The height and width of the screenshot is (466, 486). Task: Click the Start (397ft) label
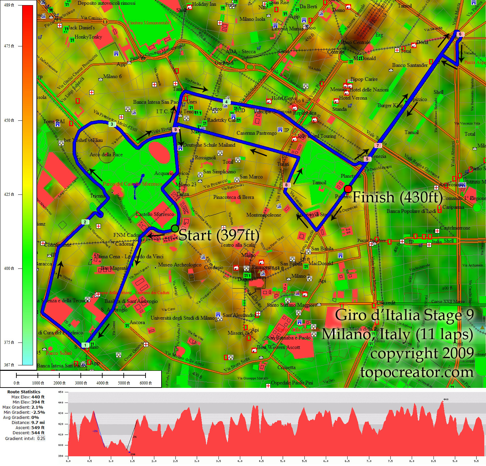click(219, 235)
